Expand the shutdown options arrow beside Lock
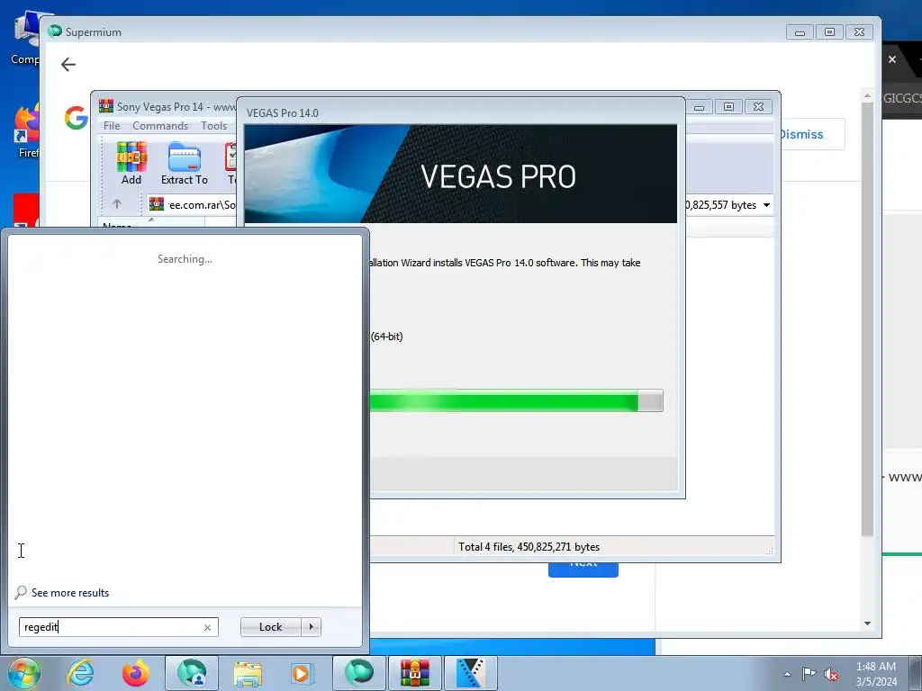Image resolution: width=922 pixels, height=691 pixels. click(x=311, y=627)
